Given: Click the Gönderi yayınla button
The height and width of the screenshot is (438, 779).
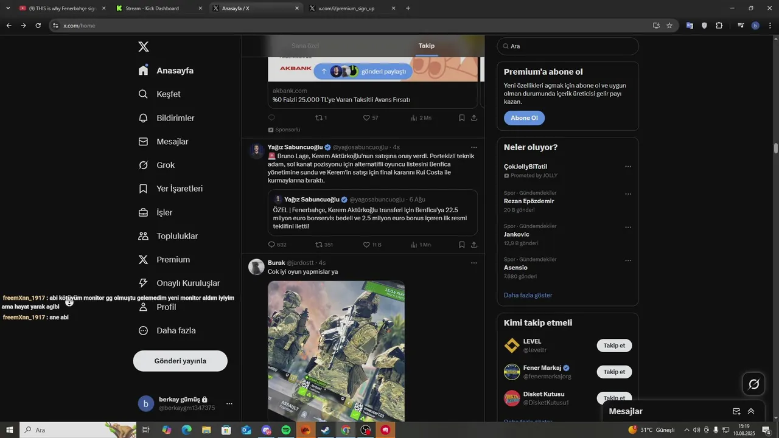Looking at the screenshot, I should click(x=180, y=361).
